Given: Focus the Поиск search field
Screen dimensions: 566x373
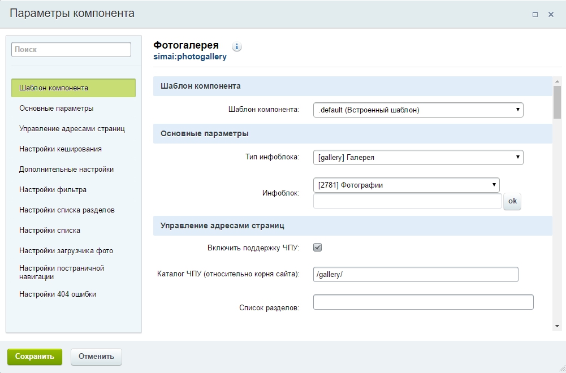Looking at the screenshot, I should point(71,50).
